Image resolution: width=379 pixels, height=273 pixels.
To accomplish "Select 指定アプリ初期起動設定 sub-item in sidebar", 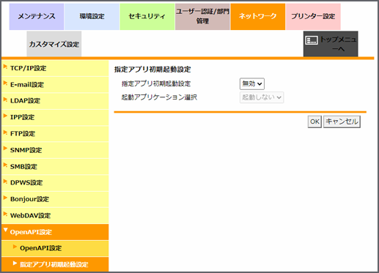I will coord(55,264).
